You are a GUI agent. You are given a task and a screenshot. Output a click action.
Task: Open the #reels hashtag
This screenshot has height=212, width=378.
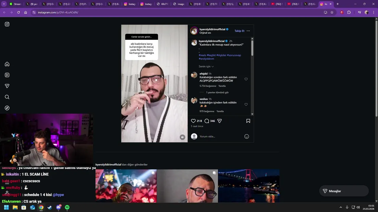[202, 55]
